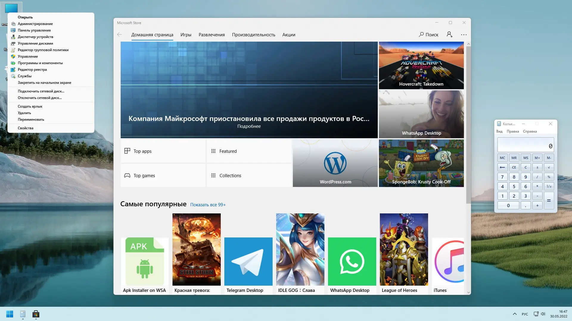Open the three-dots menu in Store
Image resolution: width=572 pixels, height=321 pixels.
[x=464, y=35]
